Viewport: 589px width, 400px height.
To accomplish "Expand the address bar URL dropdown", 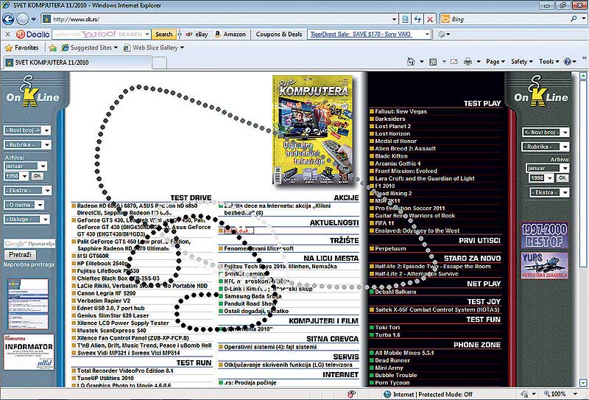I will pyautogui.click(x=394, y=19).
